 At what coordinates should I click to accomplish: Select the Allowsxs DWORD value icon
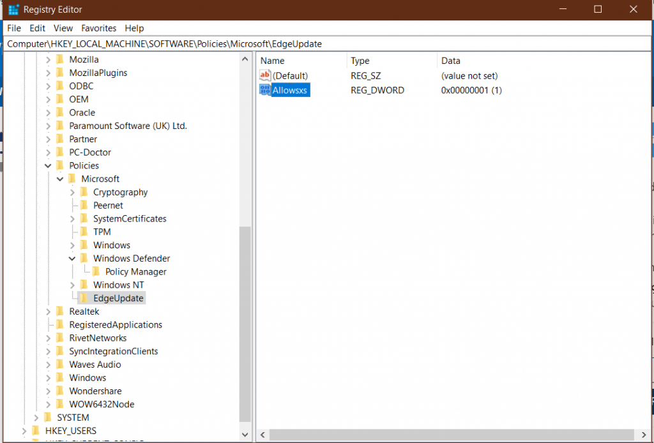tap(265, 90)
